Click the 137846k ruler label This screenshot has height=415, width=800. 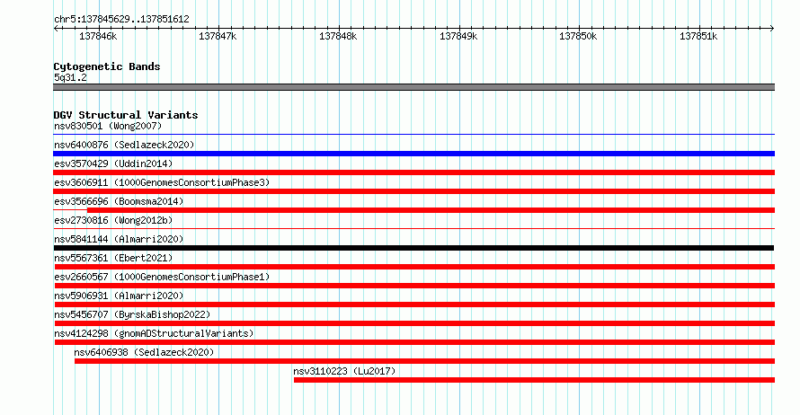[98, 36]
